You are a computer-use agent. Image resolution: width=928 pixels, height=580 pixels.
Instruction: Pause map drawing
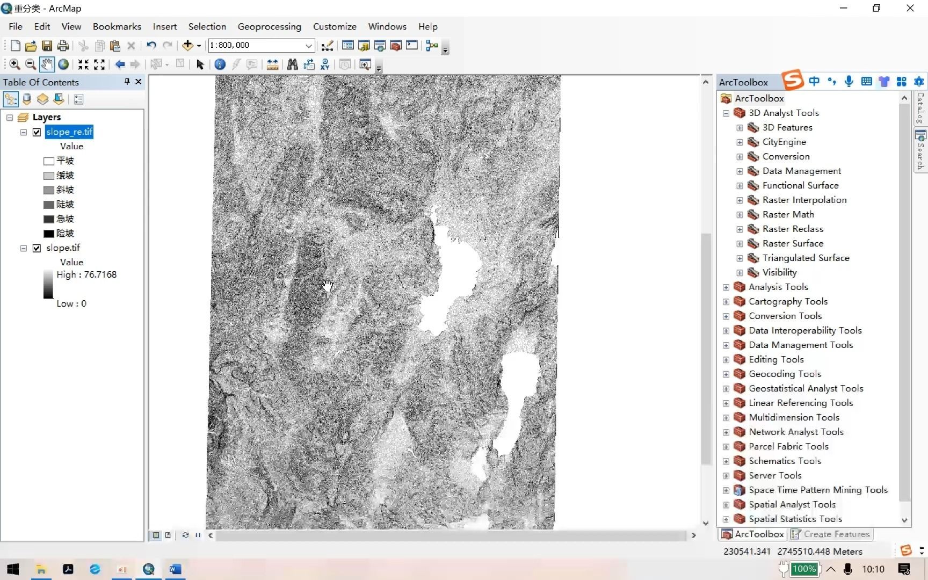pyautogui.click(x=198, y=535)
